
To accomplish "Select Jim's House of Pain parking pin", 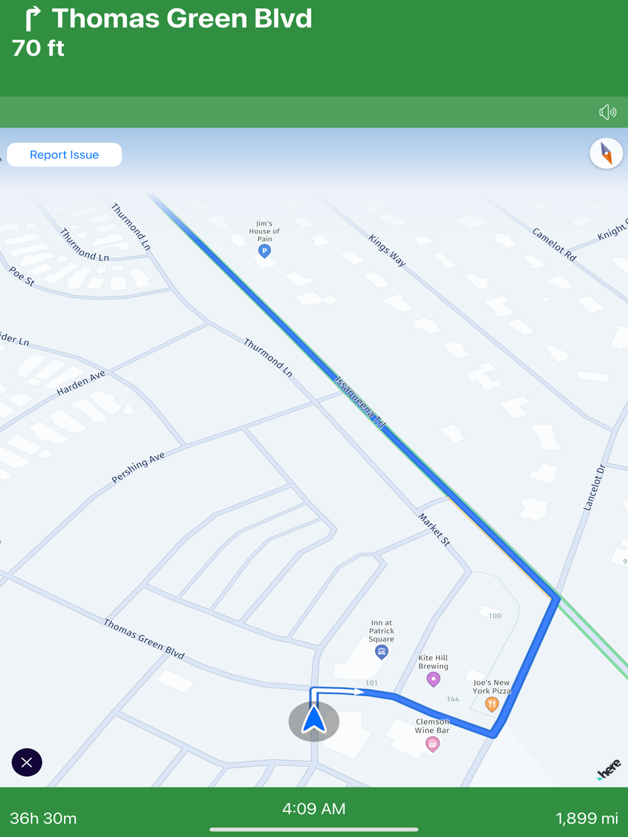I will pos(264,251).
